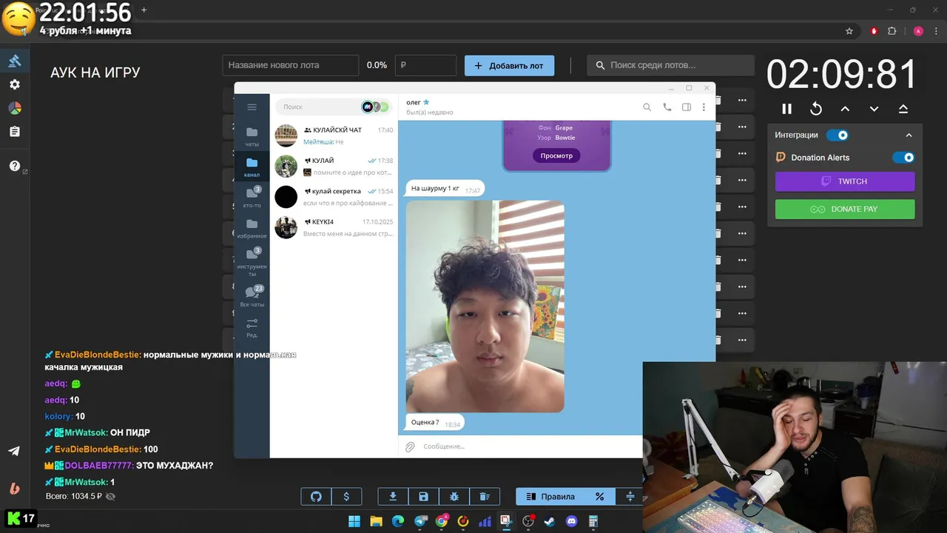Click the Windows Start button
The width and height of the screenshot is (947, 533).
pyautogui.click(x=354, y=521)
